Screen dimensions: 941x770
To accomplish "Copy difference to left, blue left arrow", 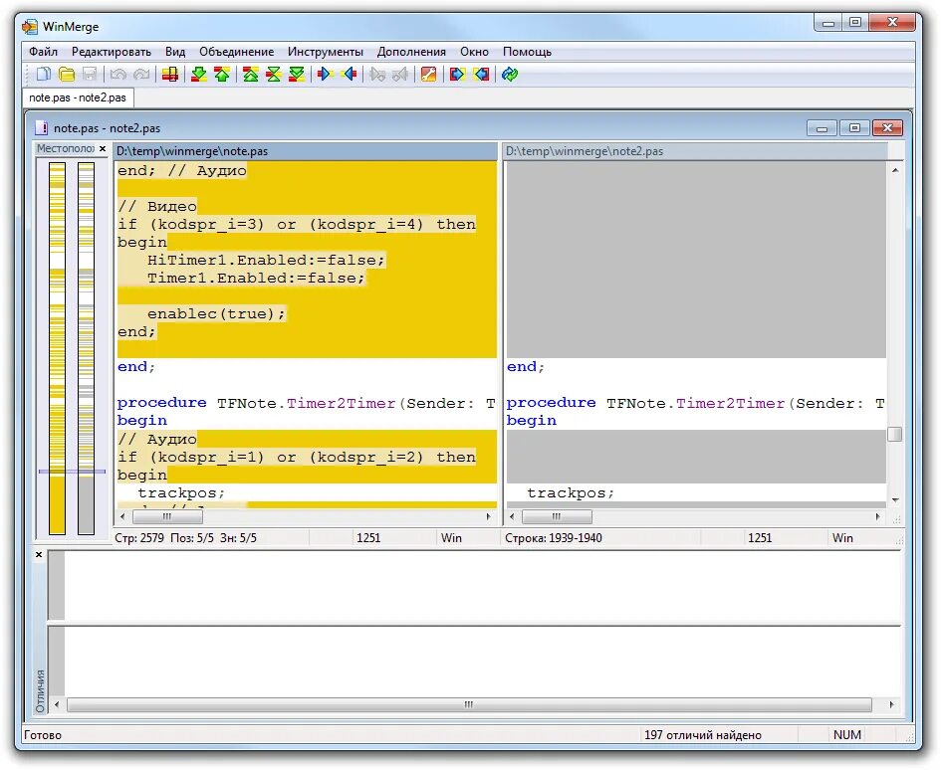I will click(349, 75).
